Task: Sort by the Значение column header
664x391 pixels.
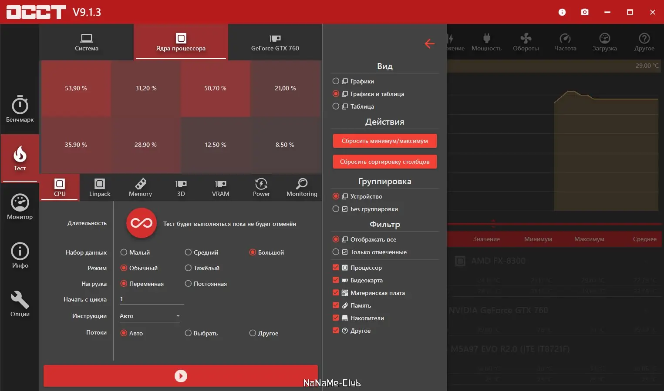Action: click(x=486, y=239)
